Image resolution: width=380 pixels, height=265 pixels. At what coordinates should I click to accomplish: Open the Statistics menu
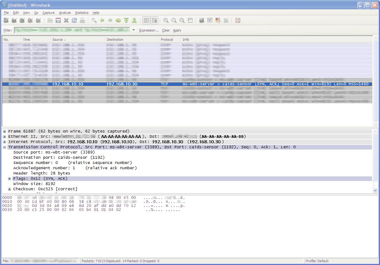(82, 13)
